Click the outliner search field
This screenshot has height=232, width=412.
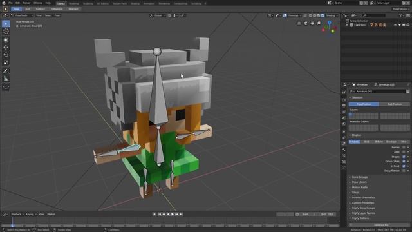coord(374,15)
